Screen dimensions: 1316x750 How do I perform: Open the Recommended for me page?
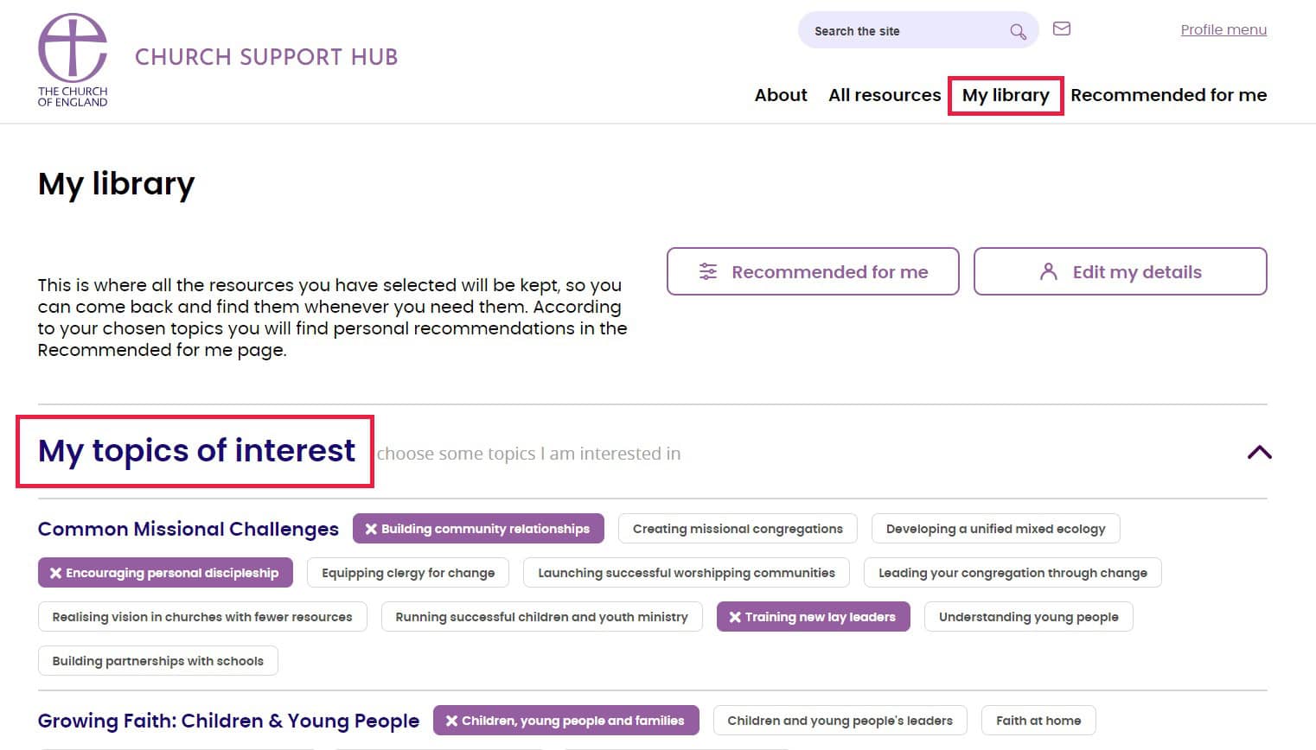click(x=1168, y=95)
